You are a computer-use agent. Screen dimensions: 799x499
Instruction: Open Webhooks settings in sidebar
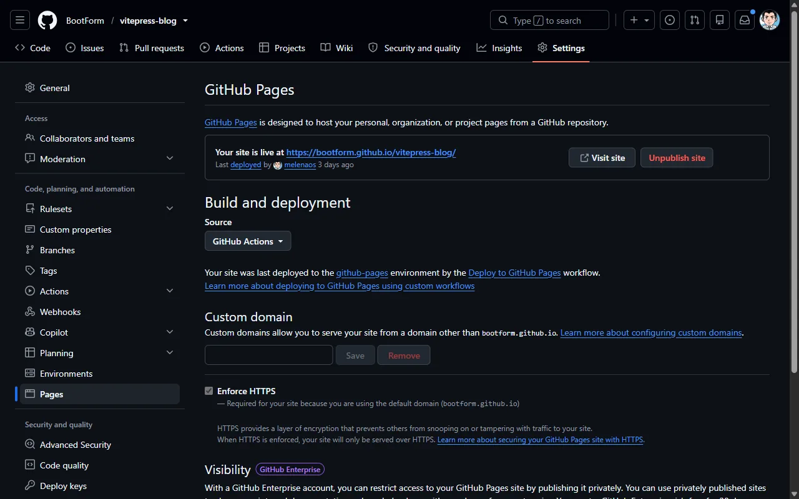point(100,312)
